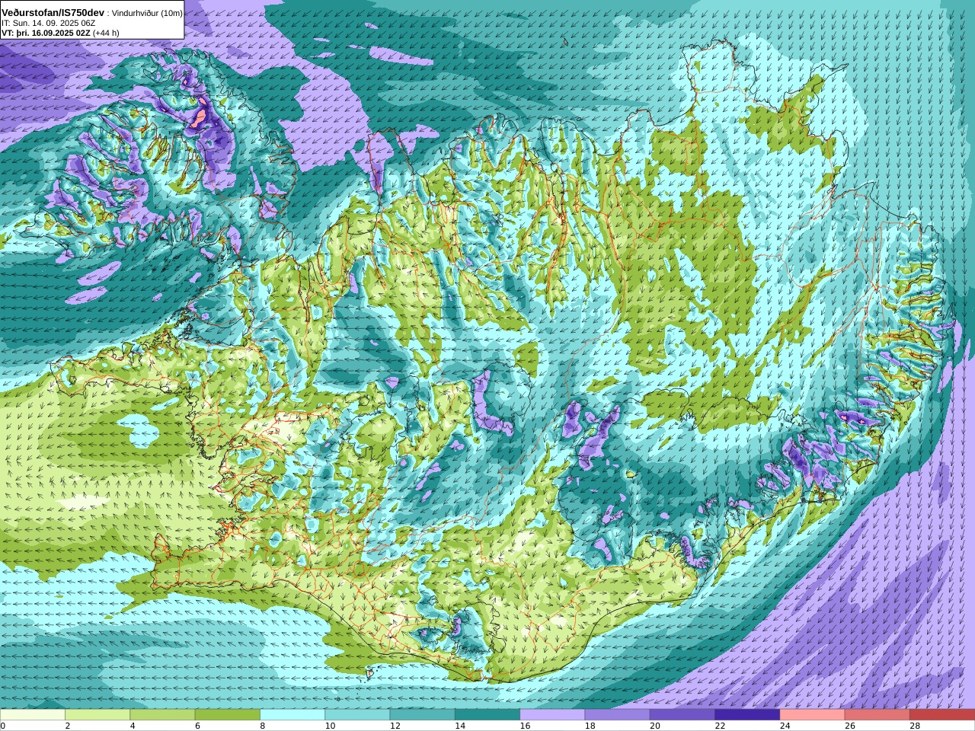Viewport: 975px width, 731px height.
Task: Select the light pink 24–26 legend swatch
Action: (812, 715)
